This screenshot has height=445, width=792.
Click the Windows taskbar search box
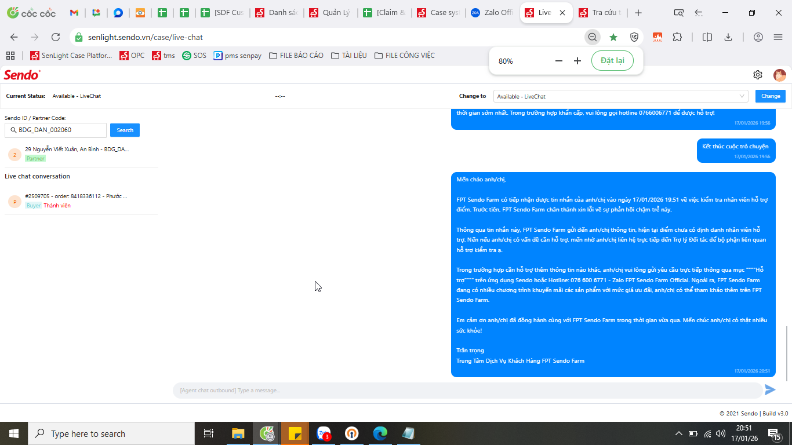(111, 433)
